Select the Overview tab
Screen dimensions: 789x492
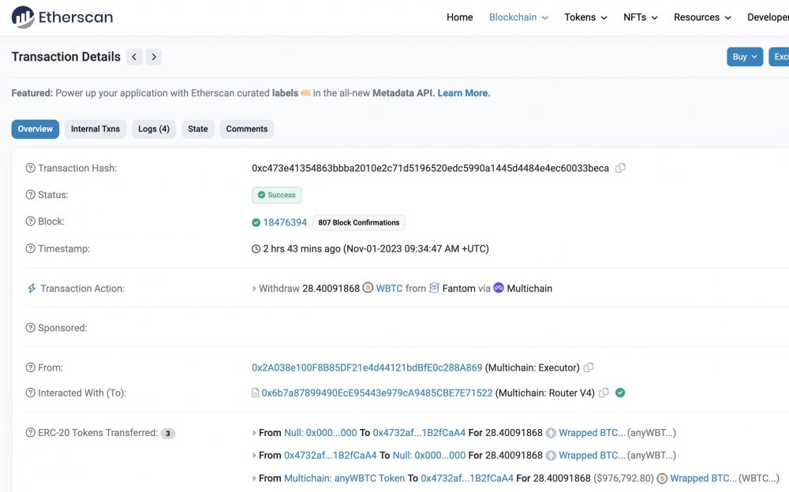coord(36,129)
